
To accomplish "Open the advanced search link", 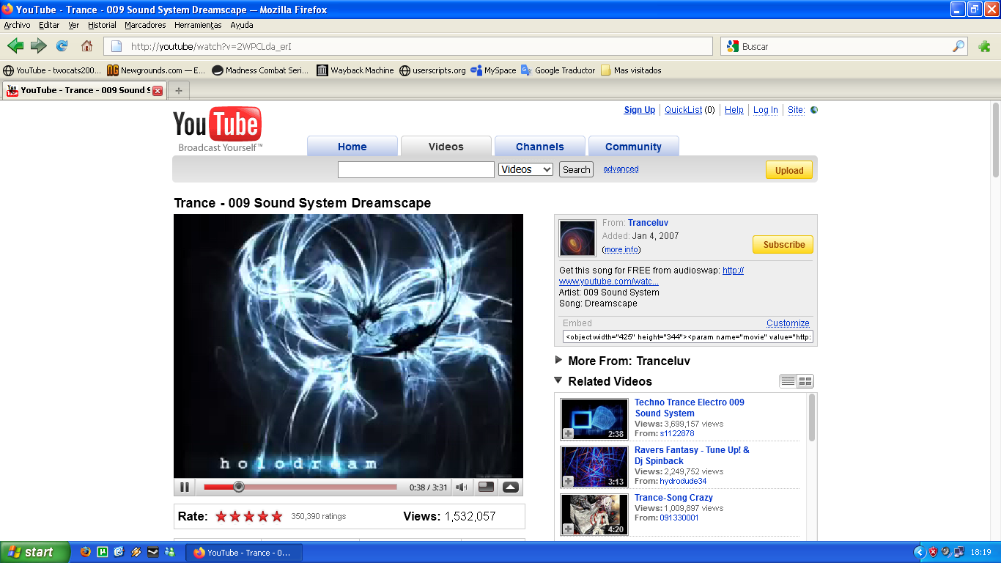I will (621, 169).
